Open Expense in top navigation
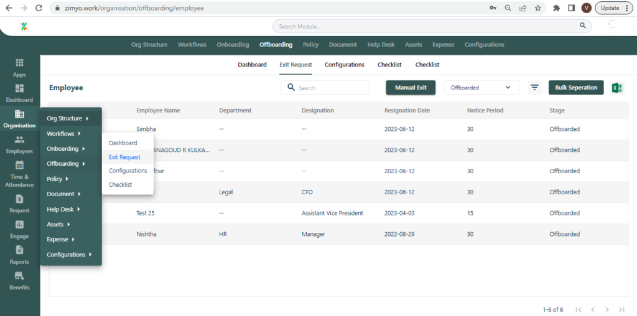637x316 pixels. (443, 45)
